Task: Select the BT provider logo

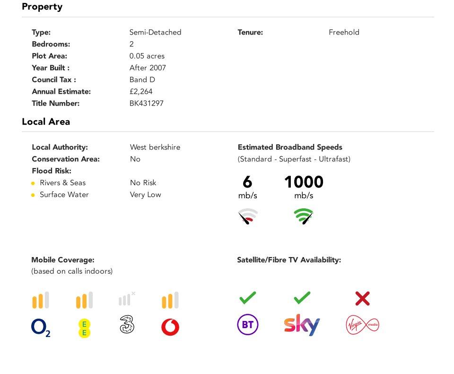Action: 247,324
